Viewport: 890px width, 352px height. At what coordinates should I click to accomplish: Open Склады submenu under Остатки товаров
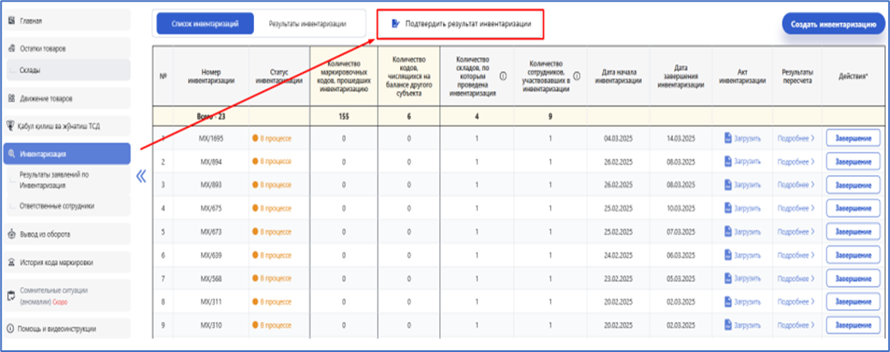point(30,69)
